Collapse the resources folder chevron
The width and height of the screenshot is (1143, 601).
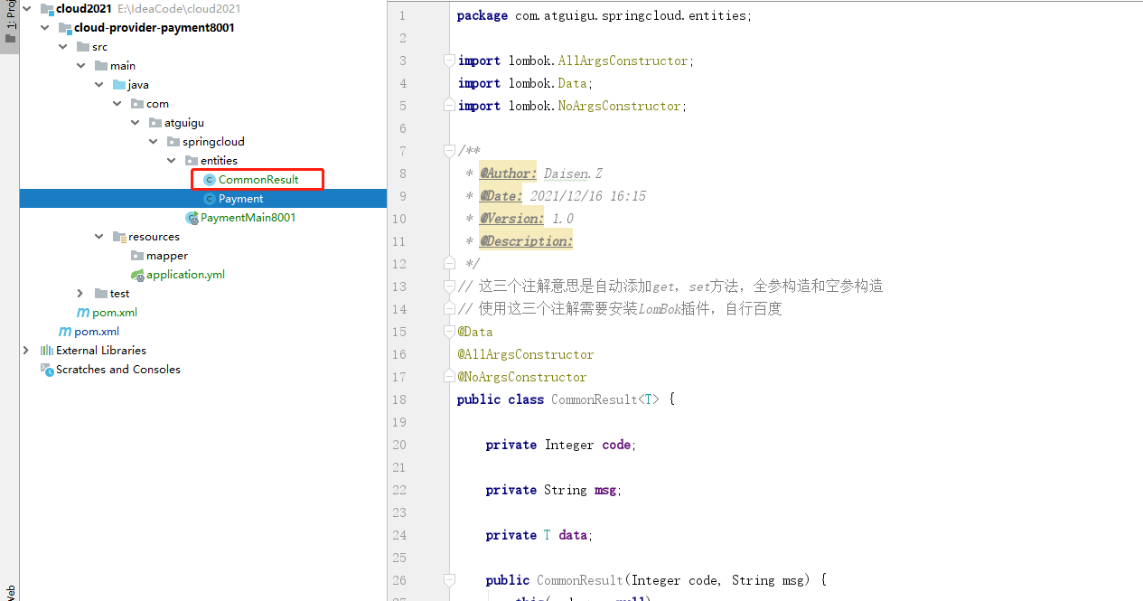[98, 236]
